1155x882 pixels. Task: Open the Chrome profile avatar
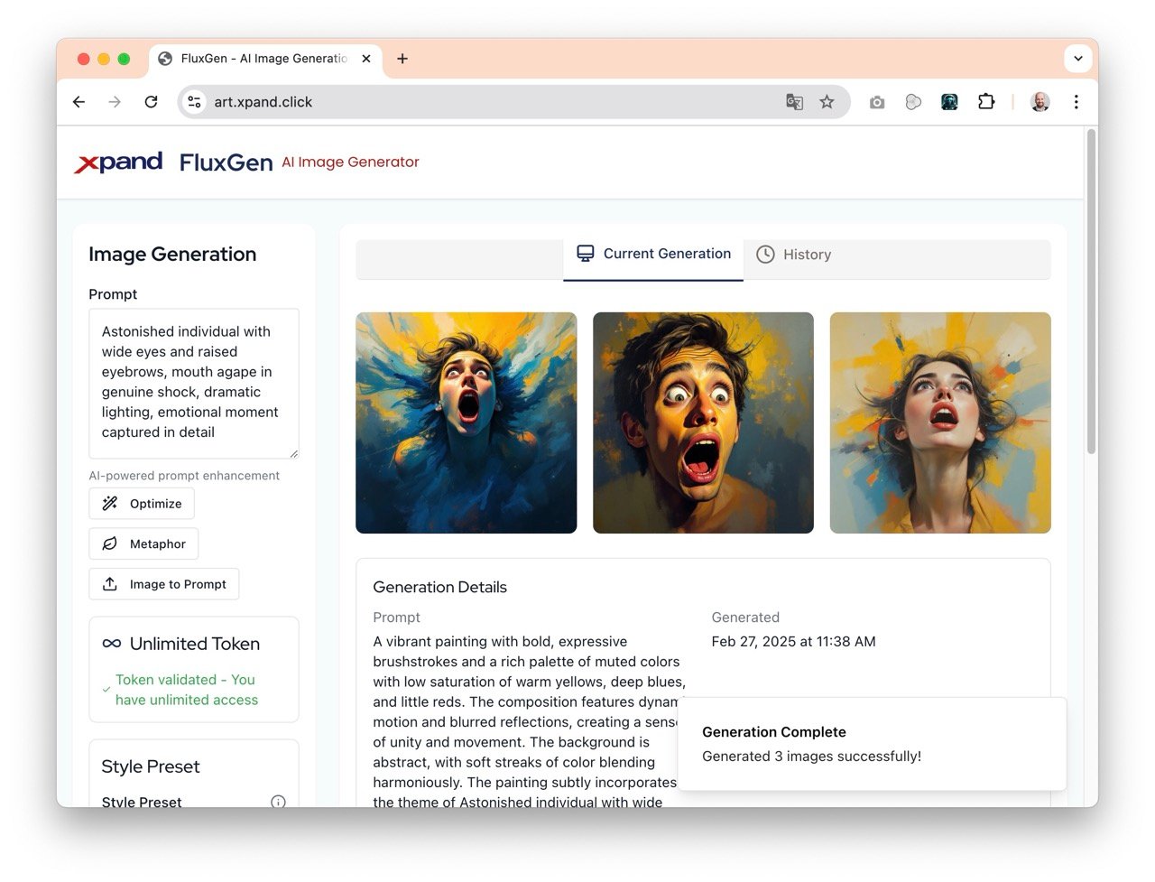click(x=1040, y=102)
